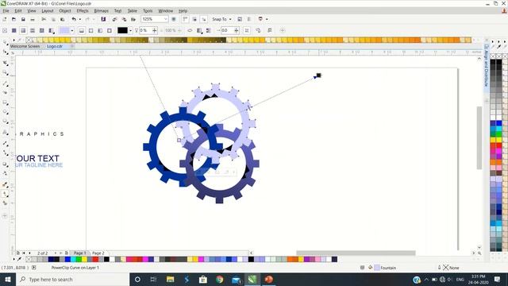The height and width of the screenshot is (286, 508).
Task: Toggle Conical fountain fill type
Action: 100,30
